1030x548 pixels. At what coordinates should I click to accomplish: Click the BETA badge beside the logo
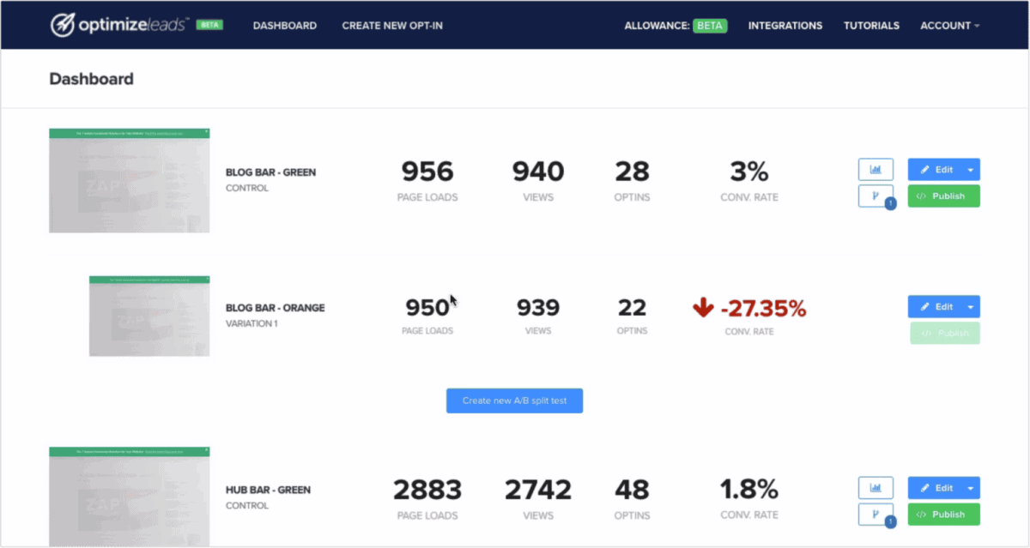tap(209, 25)
